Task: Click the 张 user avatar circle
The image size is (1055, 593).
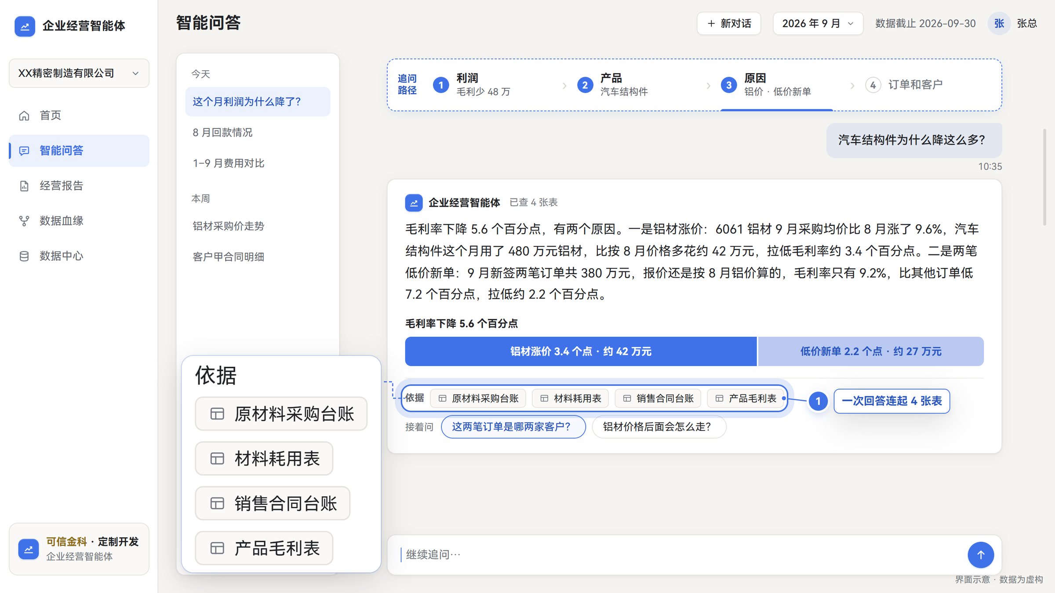Action: tap(999, 23)
